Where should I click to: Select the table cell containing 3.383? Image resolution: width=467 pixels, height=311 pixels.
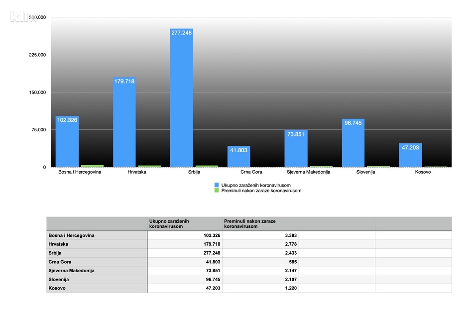coord(260,235)
